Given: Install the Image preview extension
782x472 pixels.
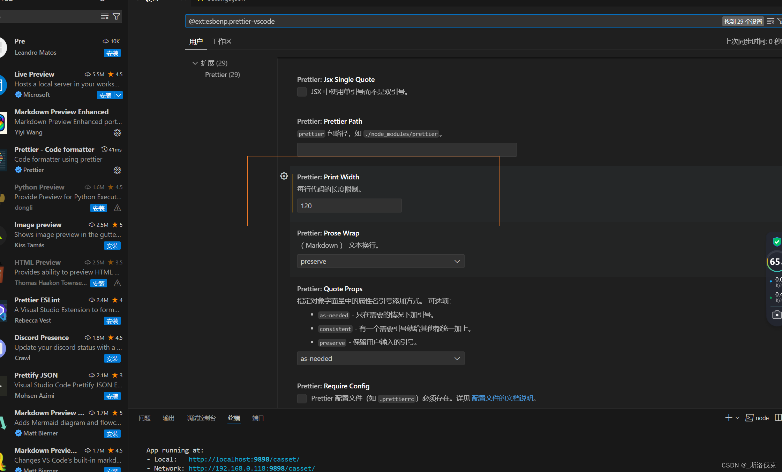Looking at the screenshot, I should coord(112,246).
